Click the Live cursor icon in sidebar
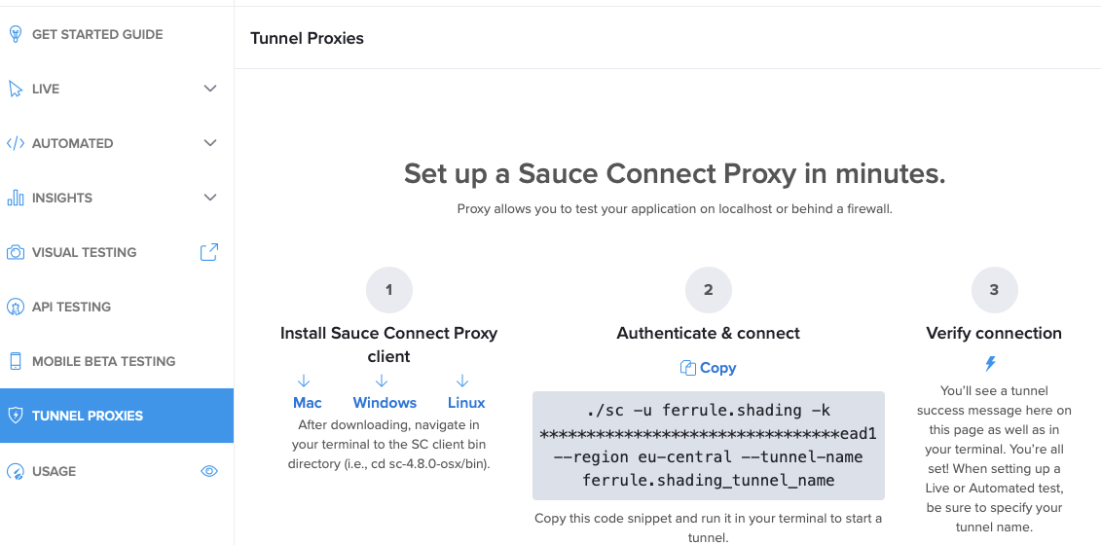This screenshot has height=545, width=1101. (x=16, y=89)
